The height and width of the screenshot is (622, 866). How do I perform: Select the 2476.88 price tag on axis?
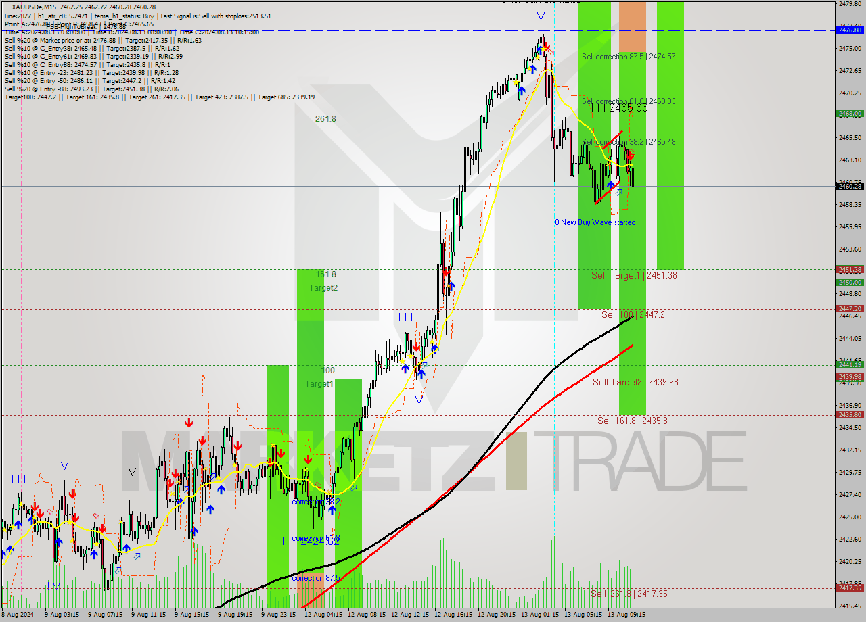point(850,30)
